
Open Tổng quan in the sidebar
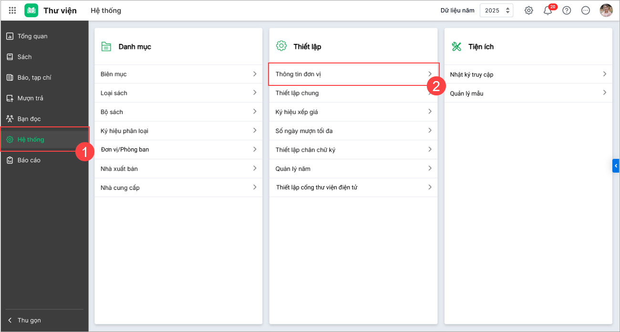point(32,36)
